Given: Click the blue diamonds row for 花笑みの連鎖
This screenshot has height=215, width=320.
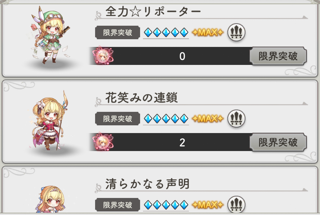Looking at the screenshot, I should (x=166, y=119).
